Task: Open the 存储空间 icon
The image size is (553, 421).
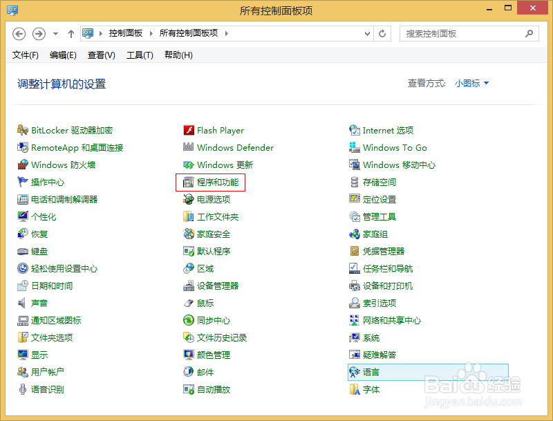Action: coord(355,182)
